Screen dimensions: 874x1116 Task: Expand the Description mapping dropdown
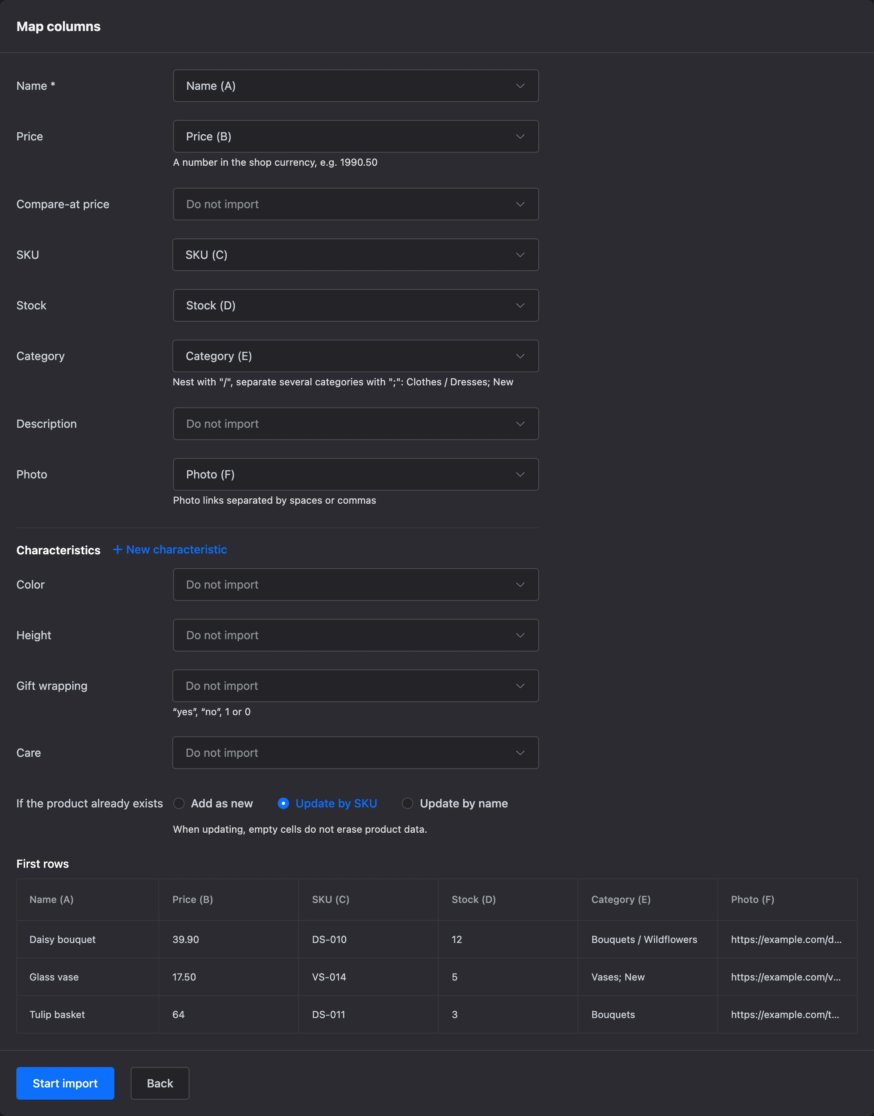click(x=356, y=423)
